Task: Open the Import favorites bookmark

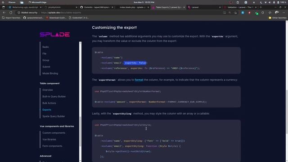Action: click(11, 18)
